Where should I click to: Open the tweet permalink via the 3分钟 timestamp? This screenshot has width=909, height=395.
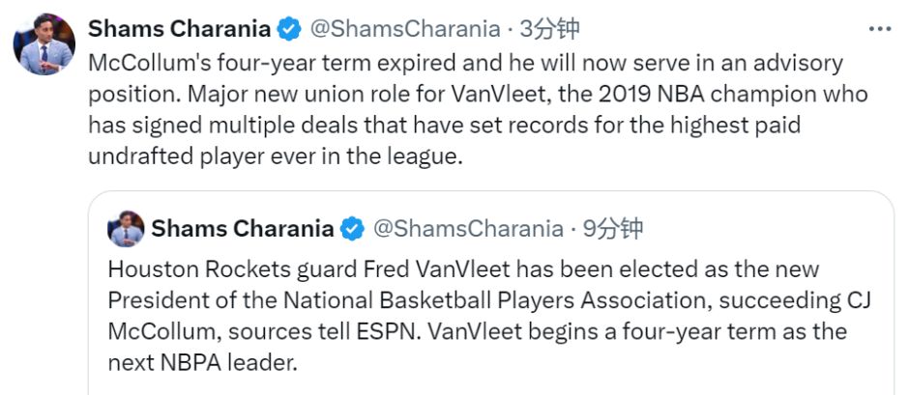pyautogui.click(x=549, y=28)
